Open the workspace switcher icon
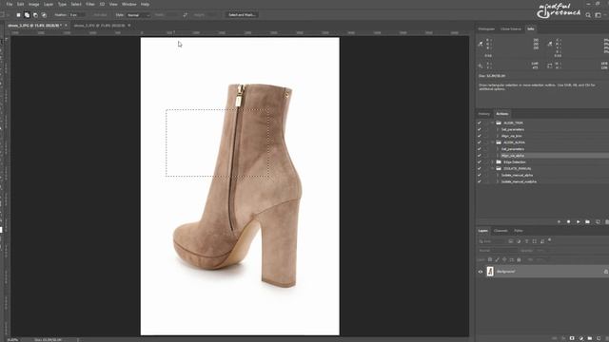 (599, 15)
